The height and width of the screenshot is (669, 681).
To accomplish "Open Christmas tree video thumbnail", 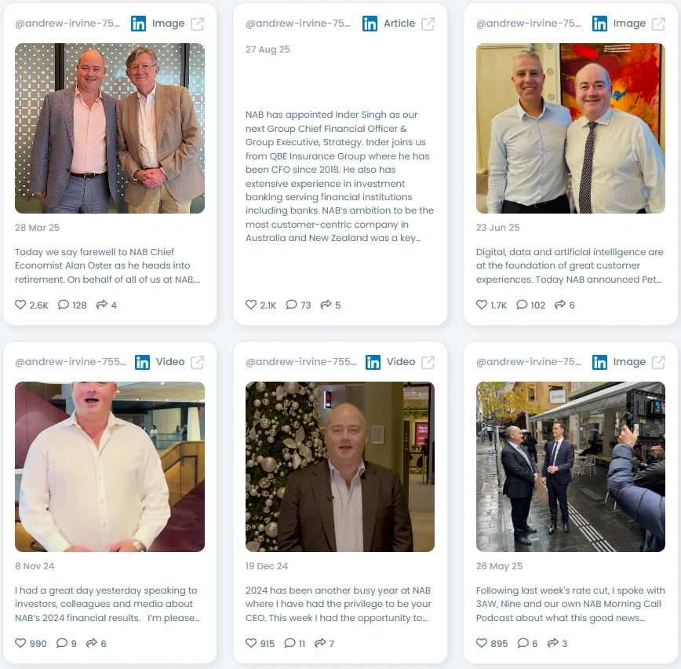I will click(x=340, y=467).
